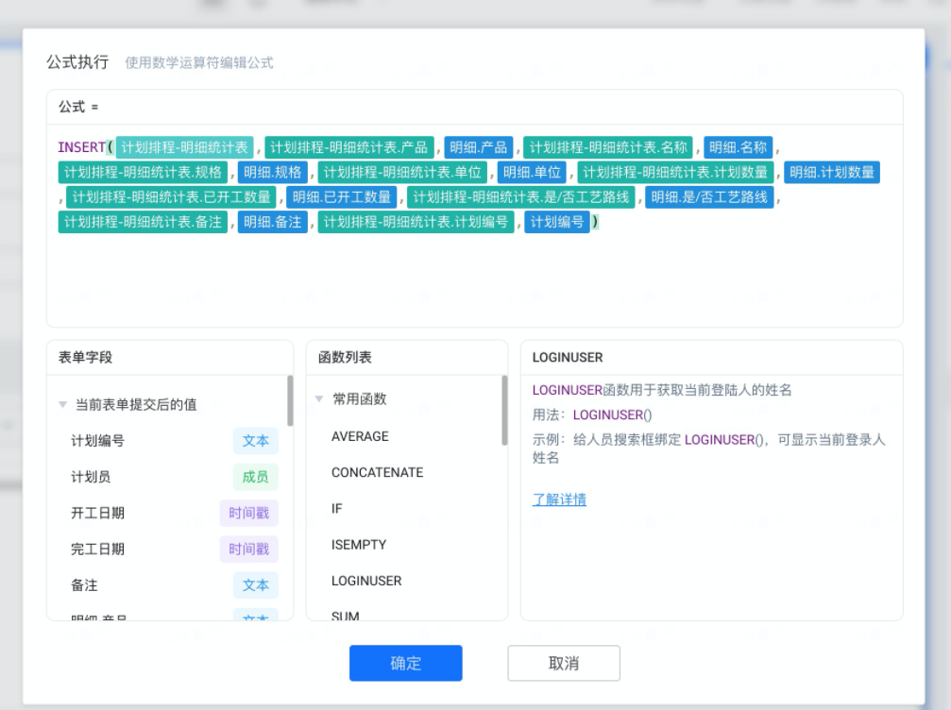951x710 pixels.
Task: Insert the 完工日期 form field
Action: click(97, 549)
